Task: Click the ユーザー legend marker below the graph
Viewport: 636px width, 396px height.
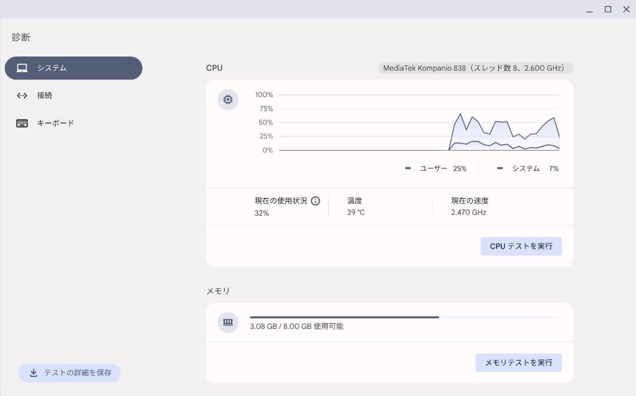Action: [408, 168]
